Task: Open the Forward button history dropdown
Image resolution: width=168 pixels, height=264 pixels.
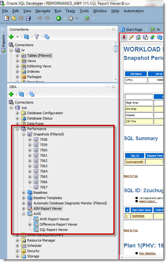Action: coord(77,18)
